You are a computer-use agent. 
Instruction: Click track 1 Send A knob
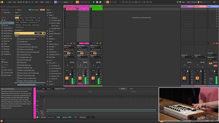(67, 63)
